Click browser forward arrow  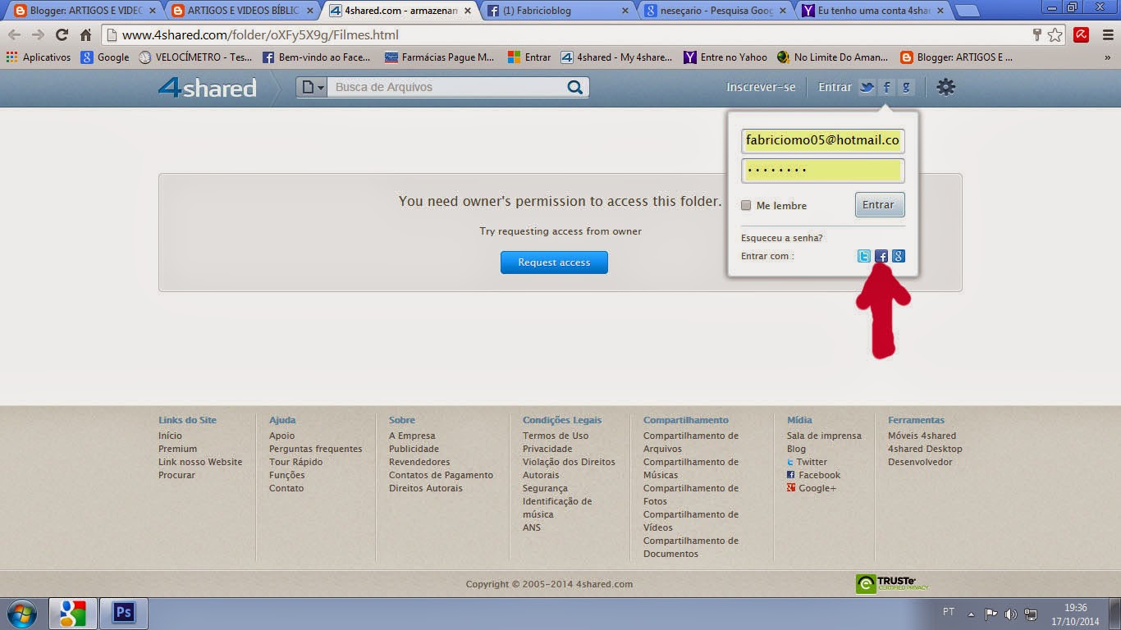pos(38,35)
